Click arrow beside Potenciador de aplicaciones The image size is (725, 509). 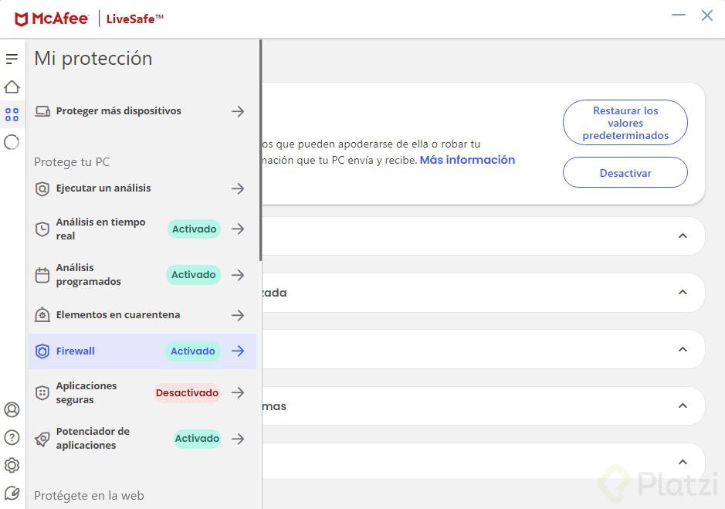[x=238, y=439]
